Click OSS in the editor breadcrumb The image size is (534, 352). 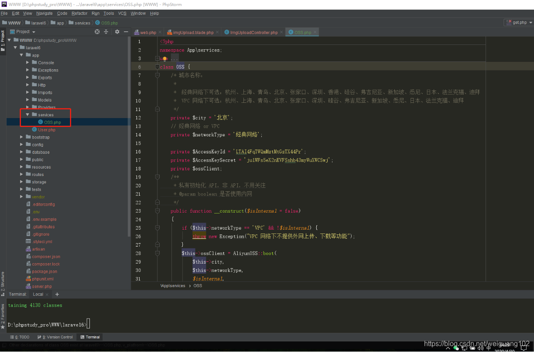[x=198, y=286]
